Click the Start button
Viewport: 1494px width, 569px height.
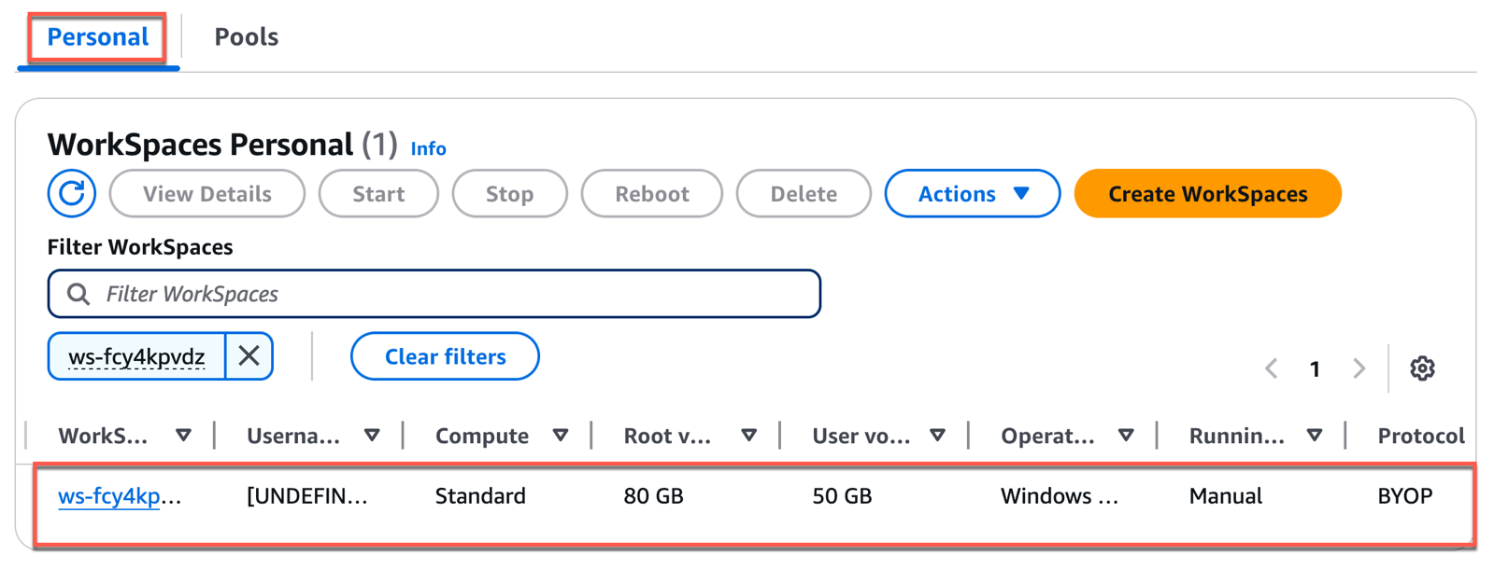[x=378, y=193]
